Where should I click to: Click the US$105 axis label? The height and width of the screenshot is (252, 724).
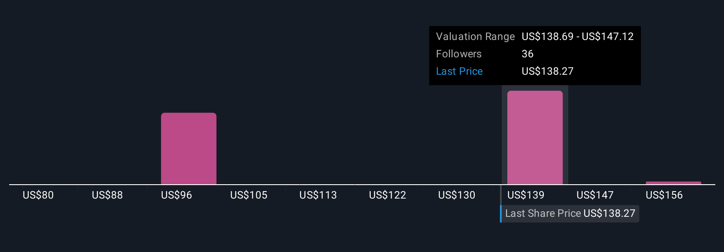[248, 195]
